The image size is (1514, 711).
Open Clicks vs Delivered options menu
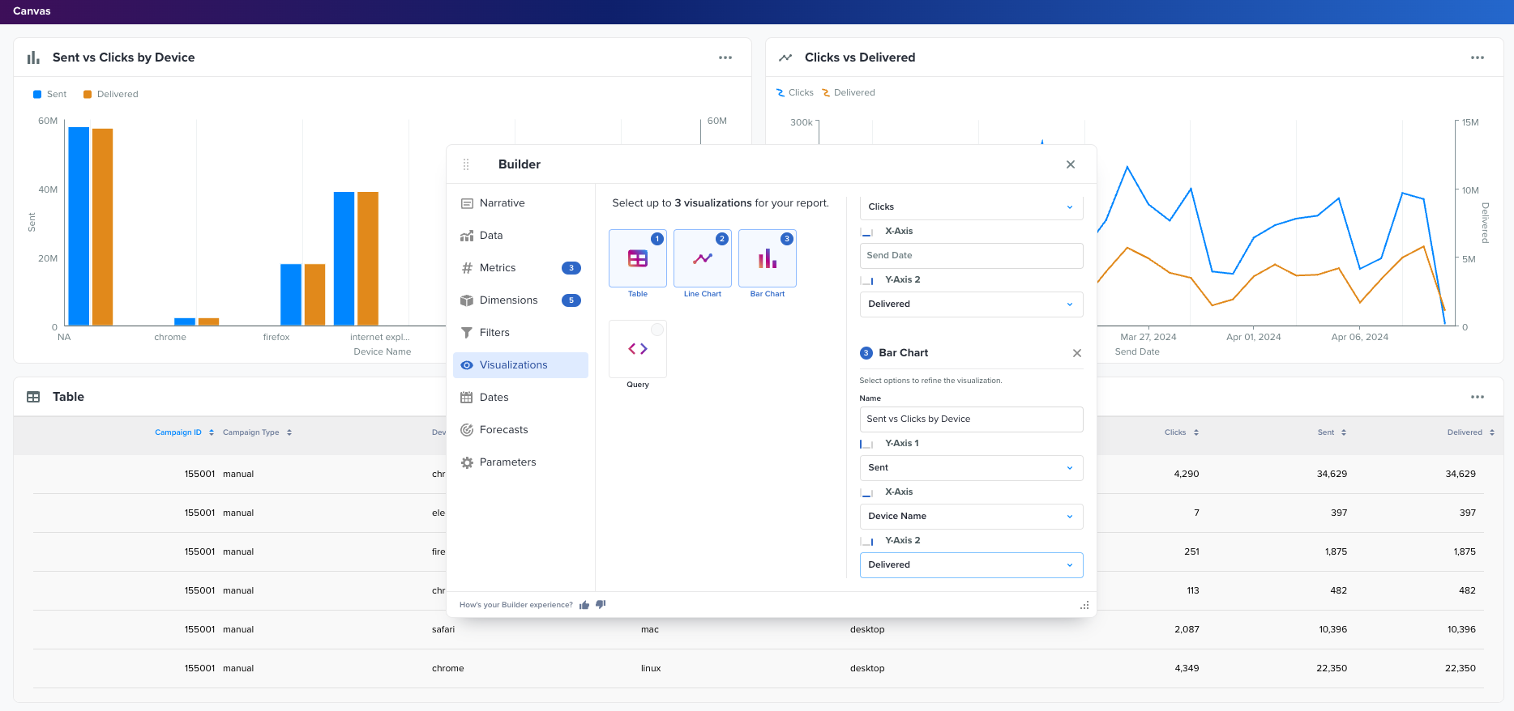[1477, 57]
